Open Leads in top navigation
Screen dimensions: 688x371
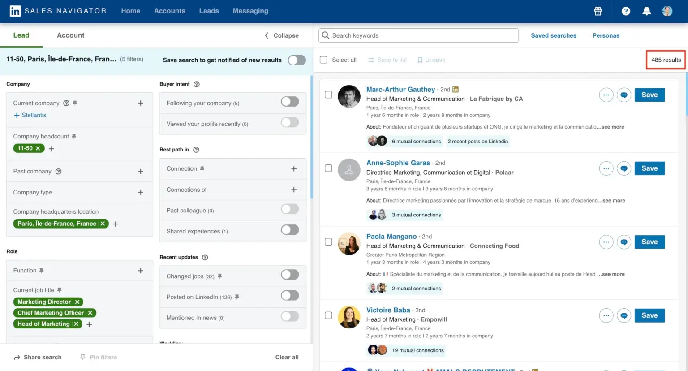pyautogui.click(x=209, y=11)
